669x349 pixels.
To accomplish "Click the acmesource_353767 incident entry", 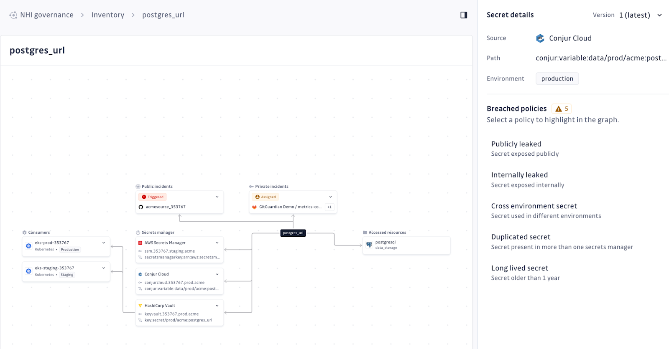I will [166, 207].
